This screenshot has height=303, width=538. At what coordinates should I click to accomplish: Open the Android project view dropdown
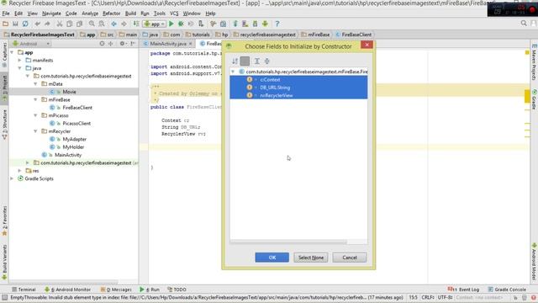[31, 44]
